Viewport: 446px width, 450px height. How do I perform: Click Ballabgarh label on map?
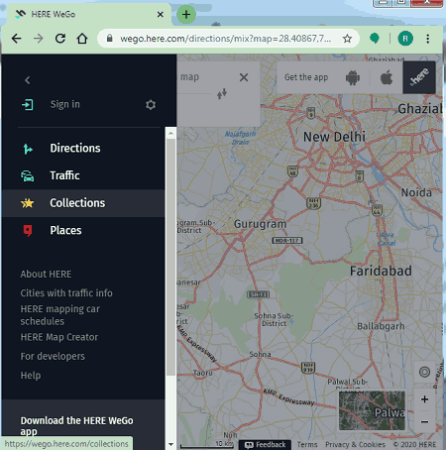(381, 326)
